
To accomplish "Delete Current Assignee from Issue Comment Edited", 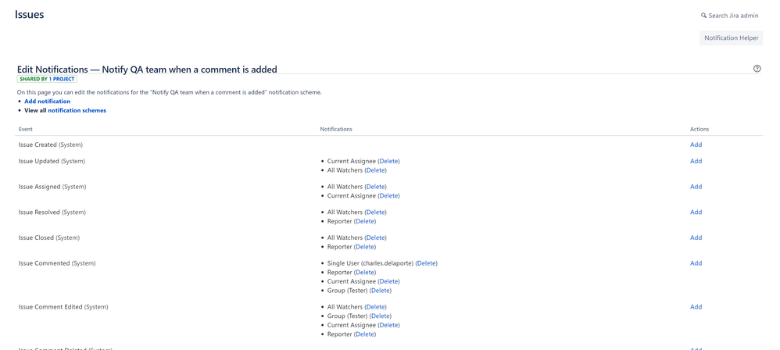I will click(x=389, y=325).
